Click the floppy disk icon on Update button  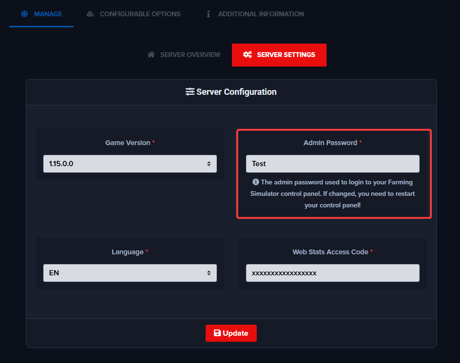point(217,333)
